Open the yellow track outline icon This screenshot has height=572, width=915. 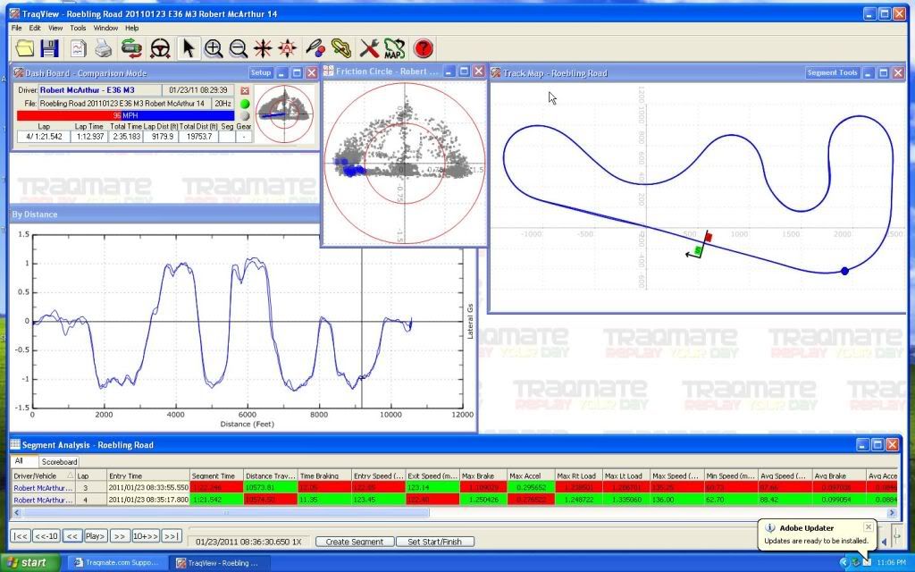point(340,48)
